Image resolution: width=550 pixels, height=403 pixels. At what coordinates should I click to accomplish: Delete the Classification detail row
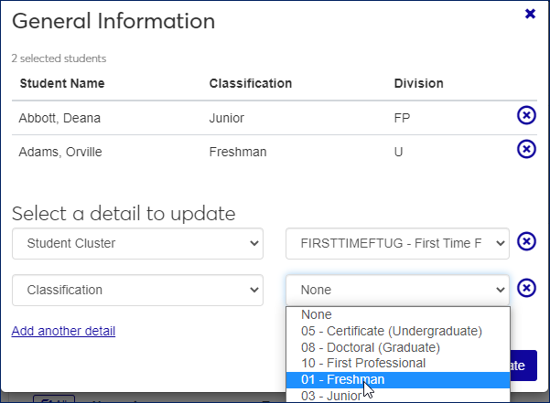pyautogui.click(x=526, y=289)
